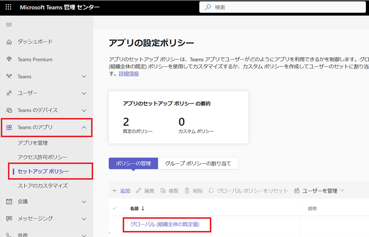Expand the メッセージング menu chevron
Image resolution: width=369 pixels, height=237 pixels.
pyautogui.click(x=84, y=219)
